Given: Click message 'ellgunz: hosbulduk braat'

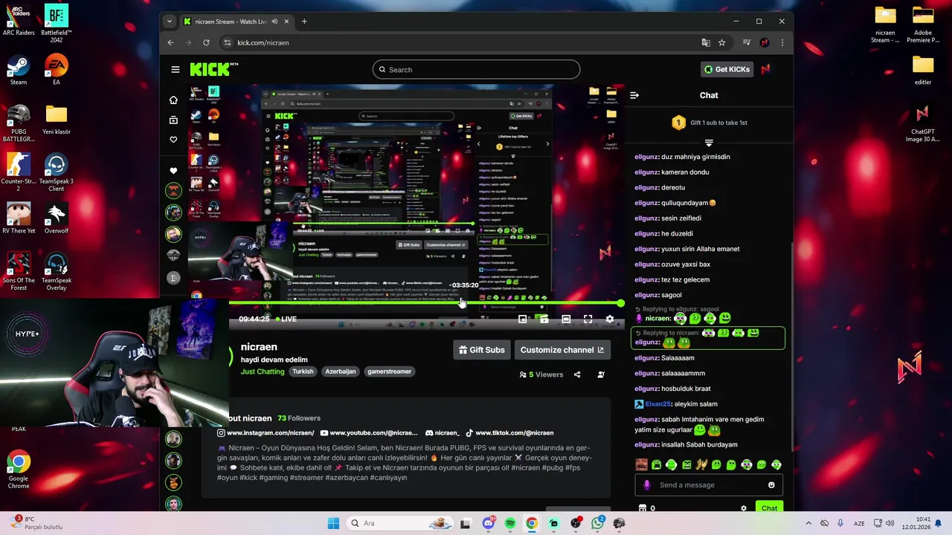Looking at the screenshot, I should click(x=672, y=389).
